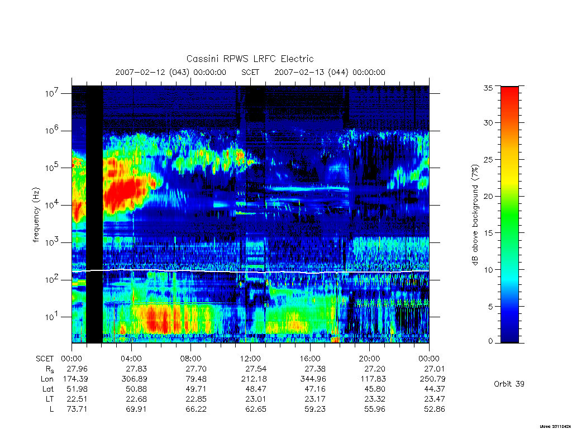Click the 'SCET' label between the dates
This screenshot has height=429, width=572.
click(250, 72)
